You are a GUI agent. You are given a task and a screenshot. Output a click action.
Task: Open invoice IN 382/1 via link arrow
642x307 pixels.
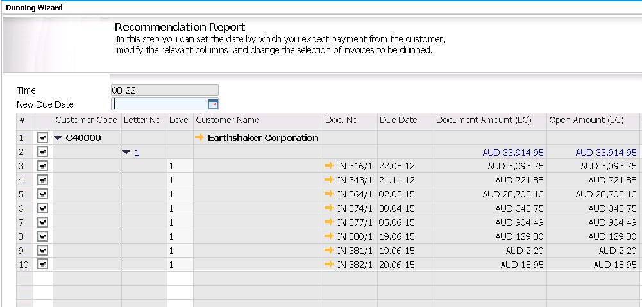(x=330, y=265)
